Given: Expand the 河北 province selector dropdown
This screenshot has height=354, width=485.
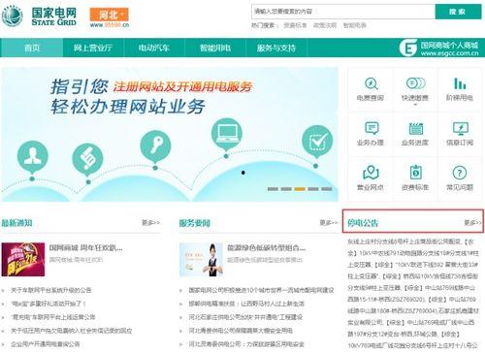Looking at the screenshot, I should coord(110,15).
